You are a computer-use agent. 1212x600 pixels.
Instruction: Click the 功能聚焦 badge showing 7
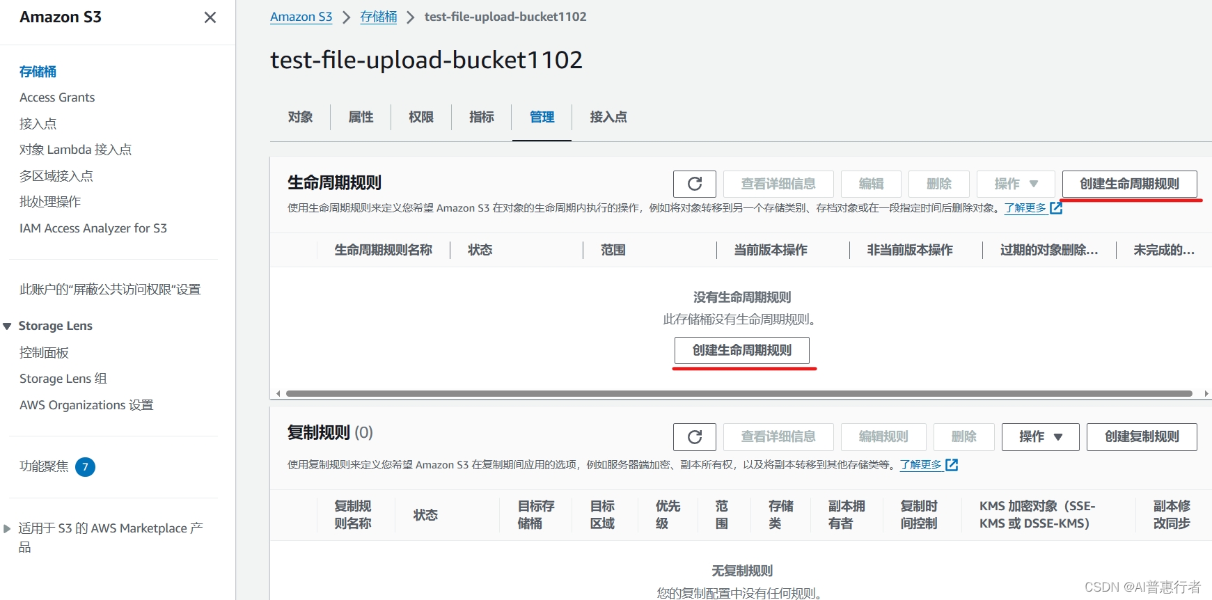(85, 466)
